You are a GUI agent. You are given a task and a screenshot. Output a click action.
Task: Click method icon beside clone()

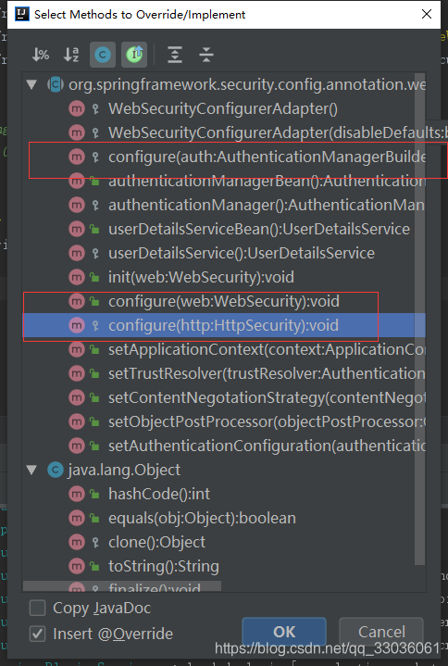tap(76, 542)
